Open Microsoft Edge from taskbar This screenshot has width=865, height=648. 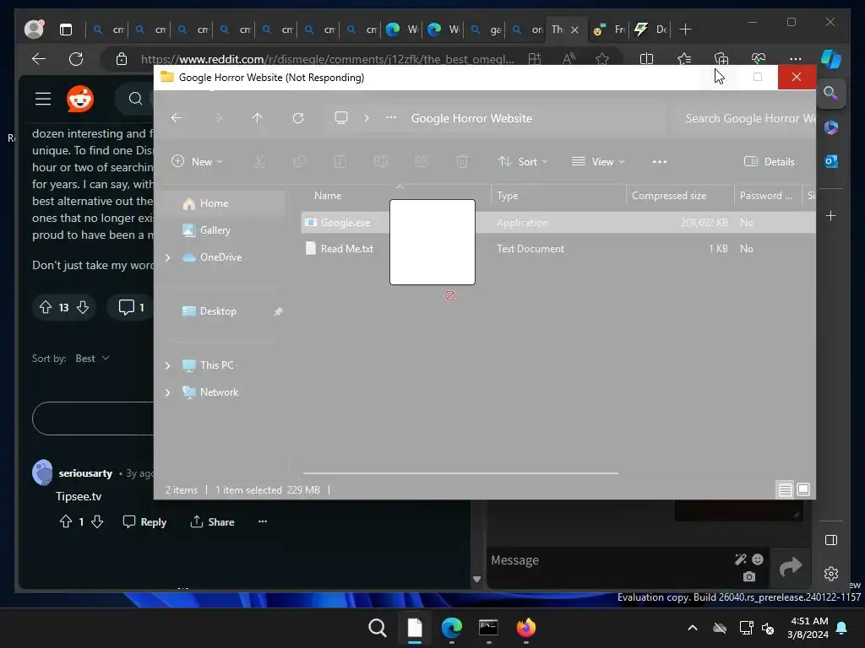452,628
